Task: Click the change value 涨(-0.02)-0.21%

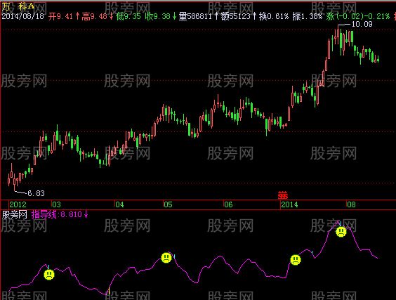Action: [x=358, y=16]
